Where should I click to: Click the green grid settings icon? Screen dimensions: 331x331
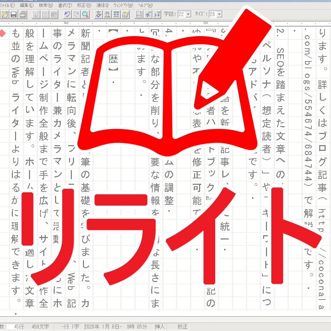coord(116,14)
